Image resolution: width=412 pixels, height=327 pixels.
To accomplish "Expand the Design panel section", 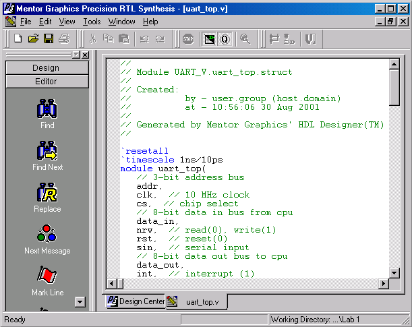I will 47,68.
